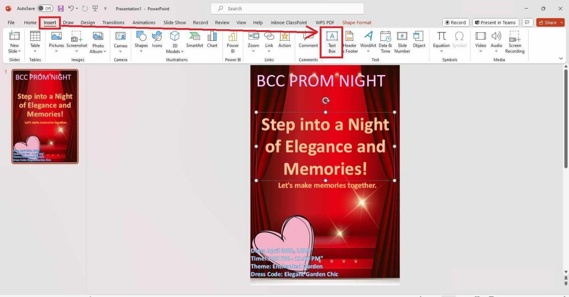Click the Share button
Screen dimensions: 569x297
tap(550, 22)
